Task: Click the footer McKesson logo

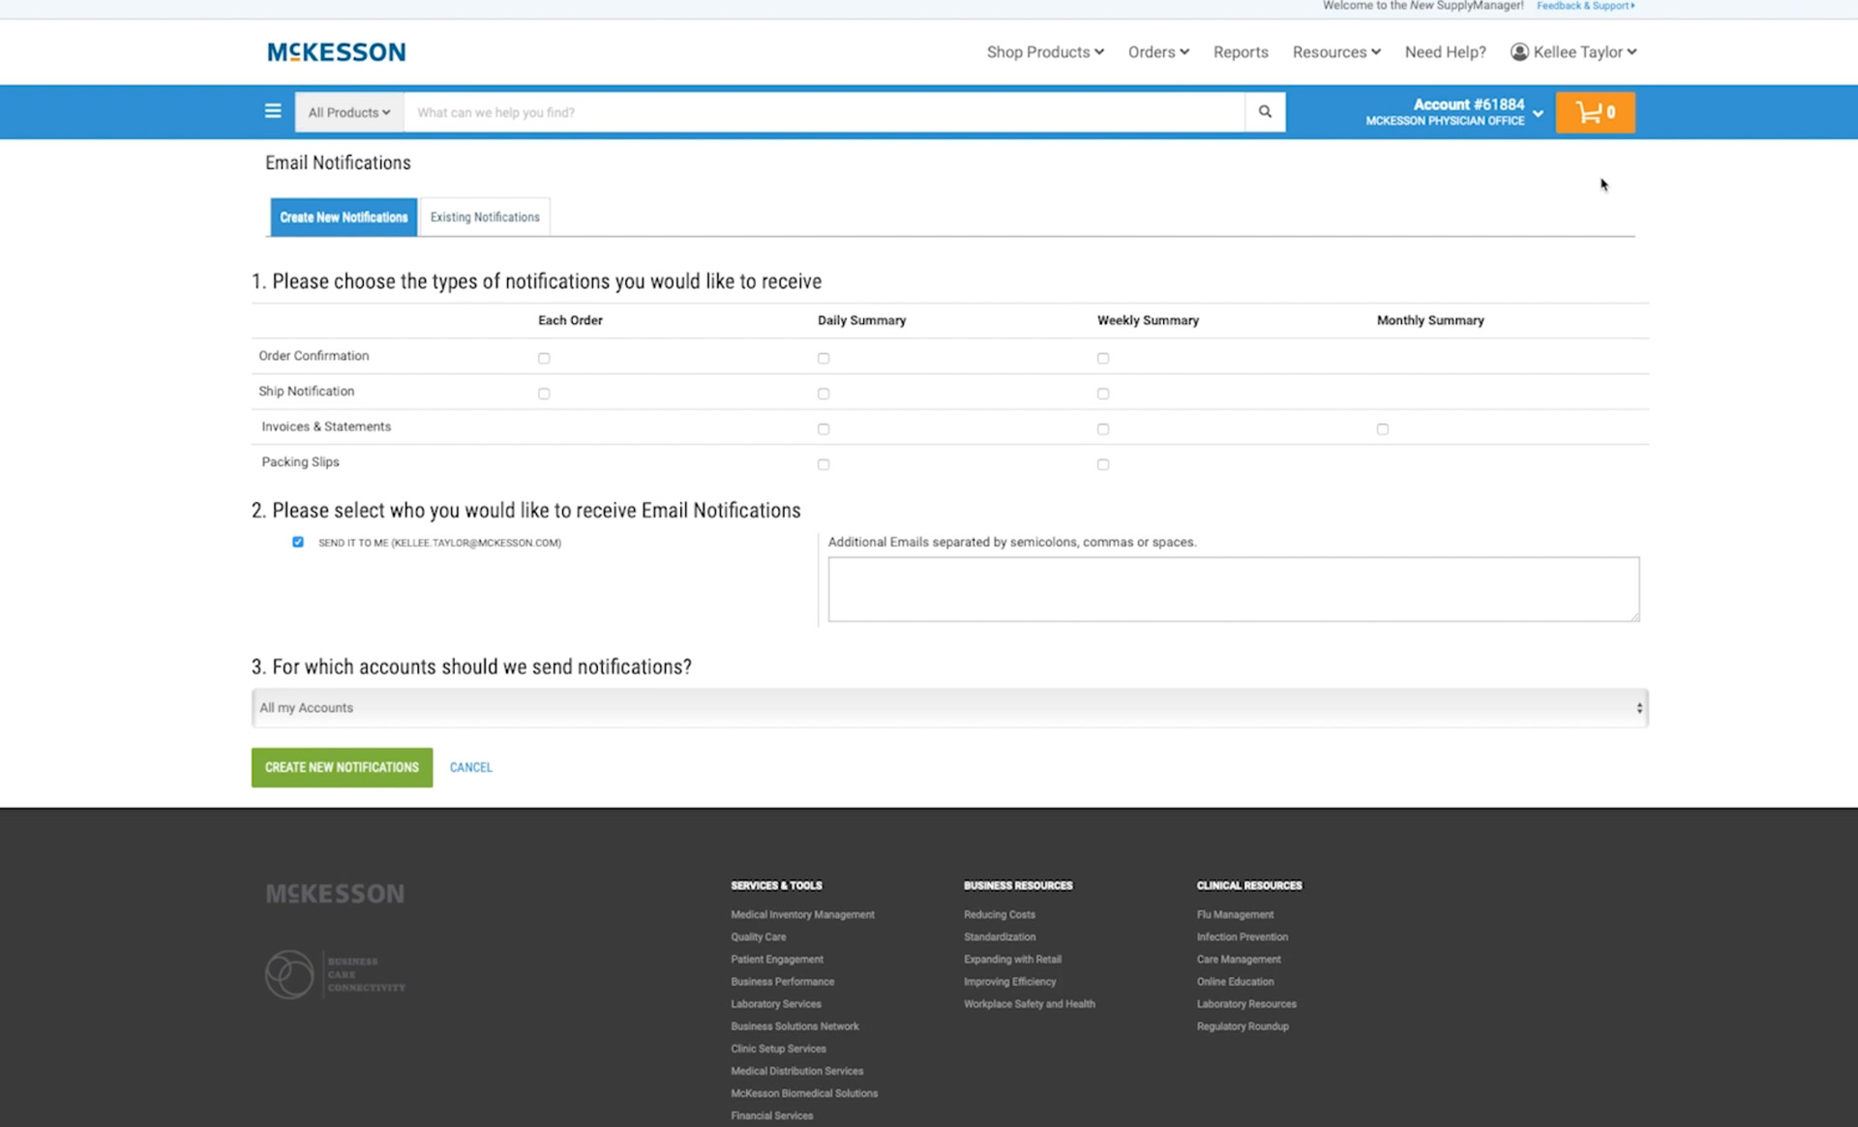Action: (x=335, y=893)
